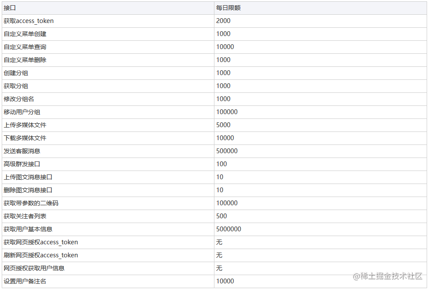Viewport: 431px width, 289px height.
Task: Click the '100000' limit in the 获取带参数的二维码 row
Action: pos(227,203)
